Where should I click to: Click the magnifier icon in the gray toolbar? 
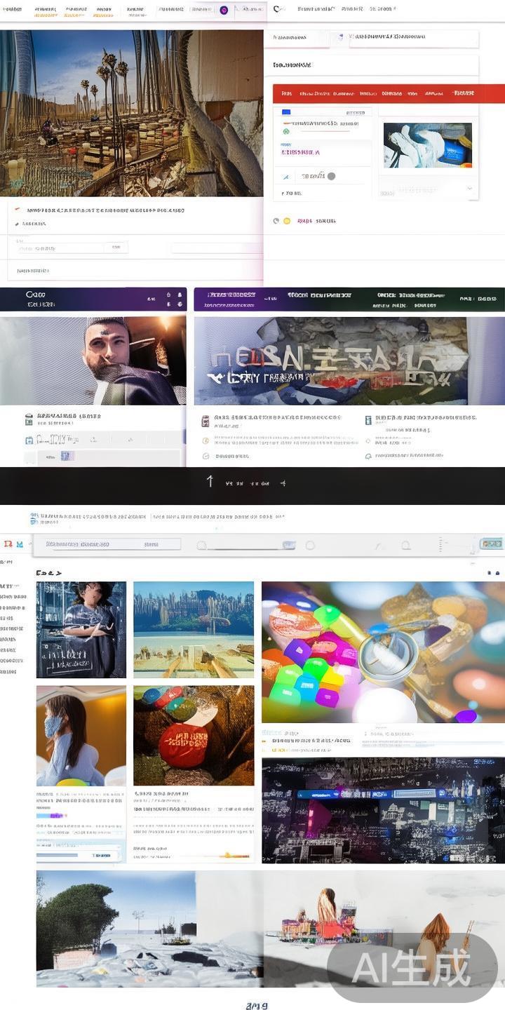pyautogui.click(x=405, y=545)
